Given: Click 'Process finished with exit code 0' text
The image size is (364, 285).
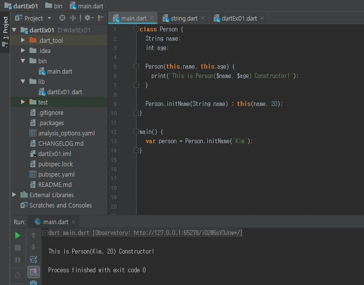Looking at the screenshot, I should (x=97, y=270).
